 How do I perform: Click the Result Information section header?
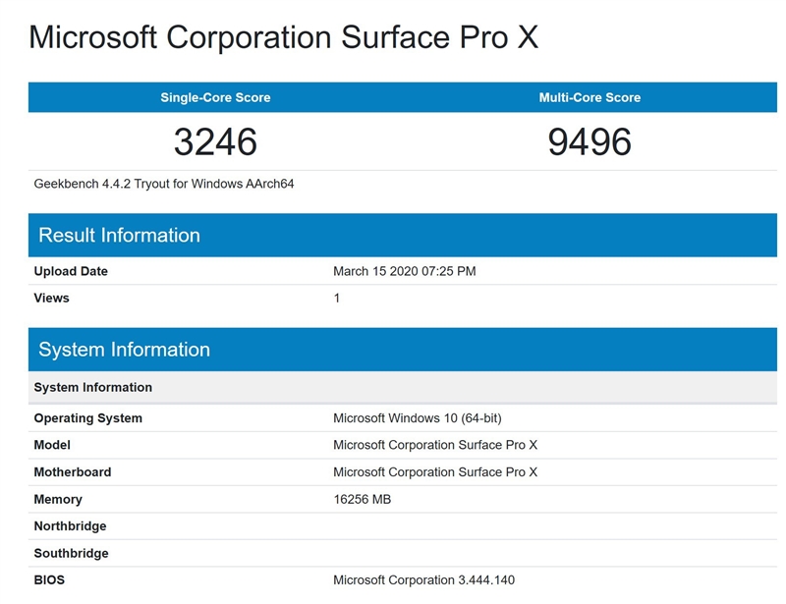(119, 236)
